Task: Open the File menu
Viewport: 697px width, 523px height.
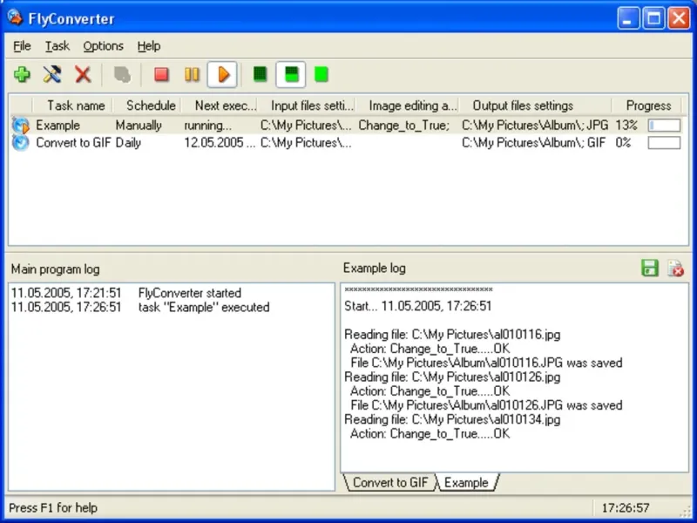Action: pyautogui.click(x=22, y=46)
